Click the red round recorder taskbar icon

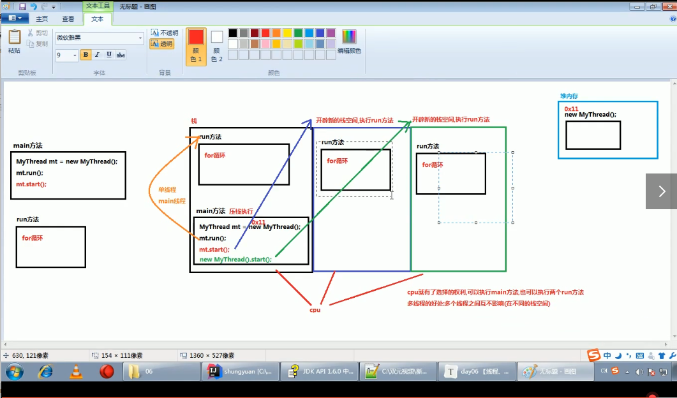pyautogui.click(x=107, y=371)
